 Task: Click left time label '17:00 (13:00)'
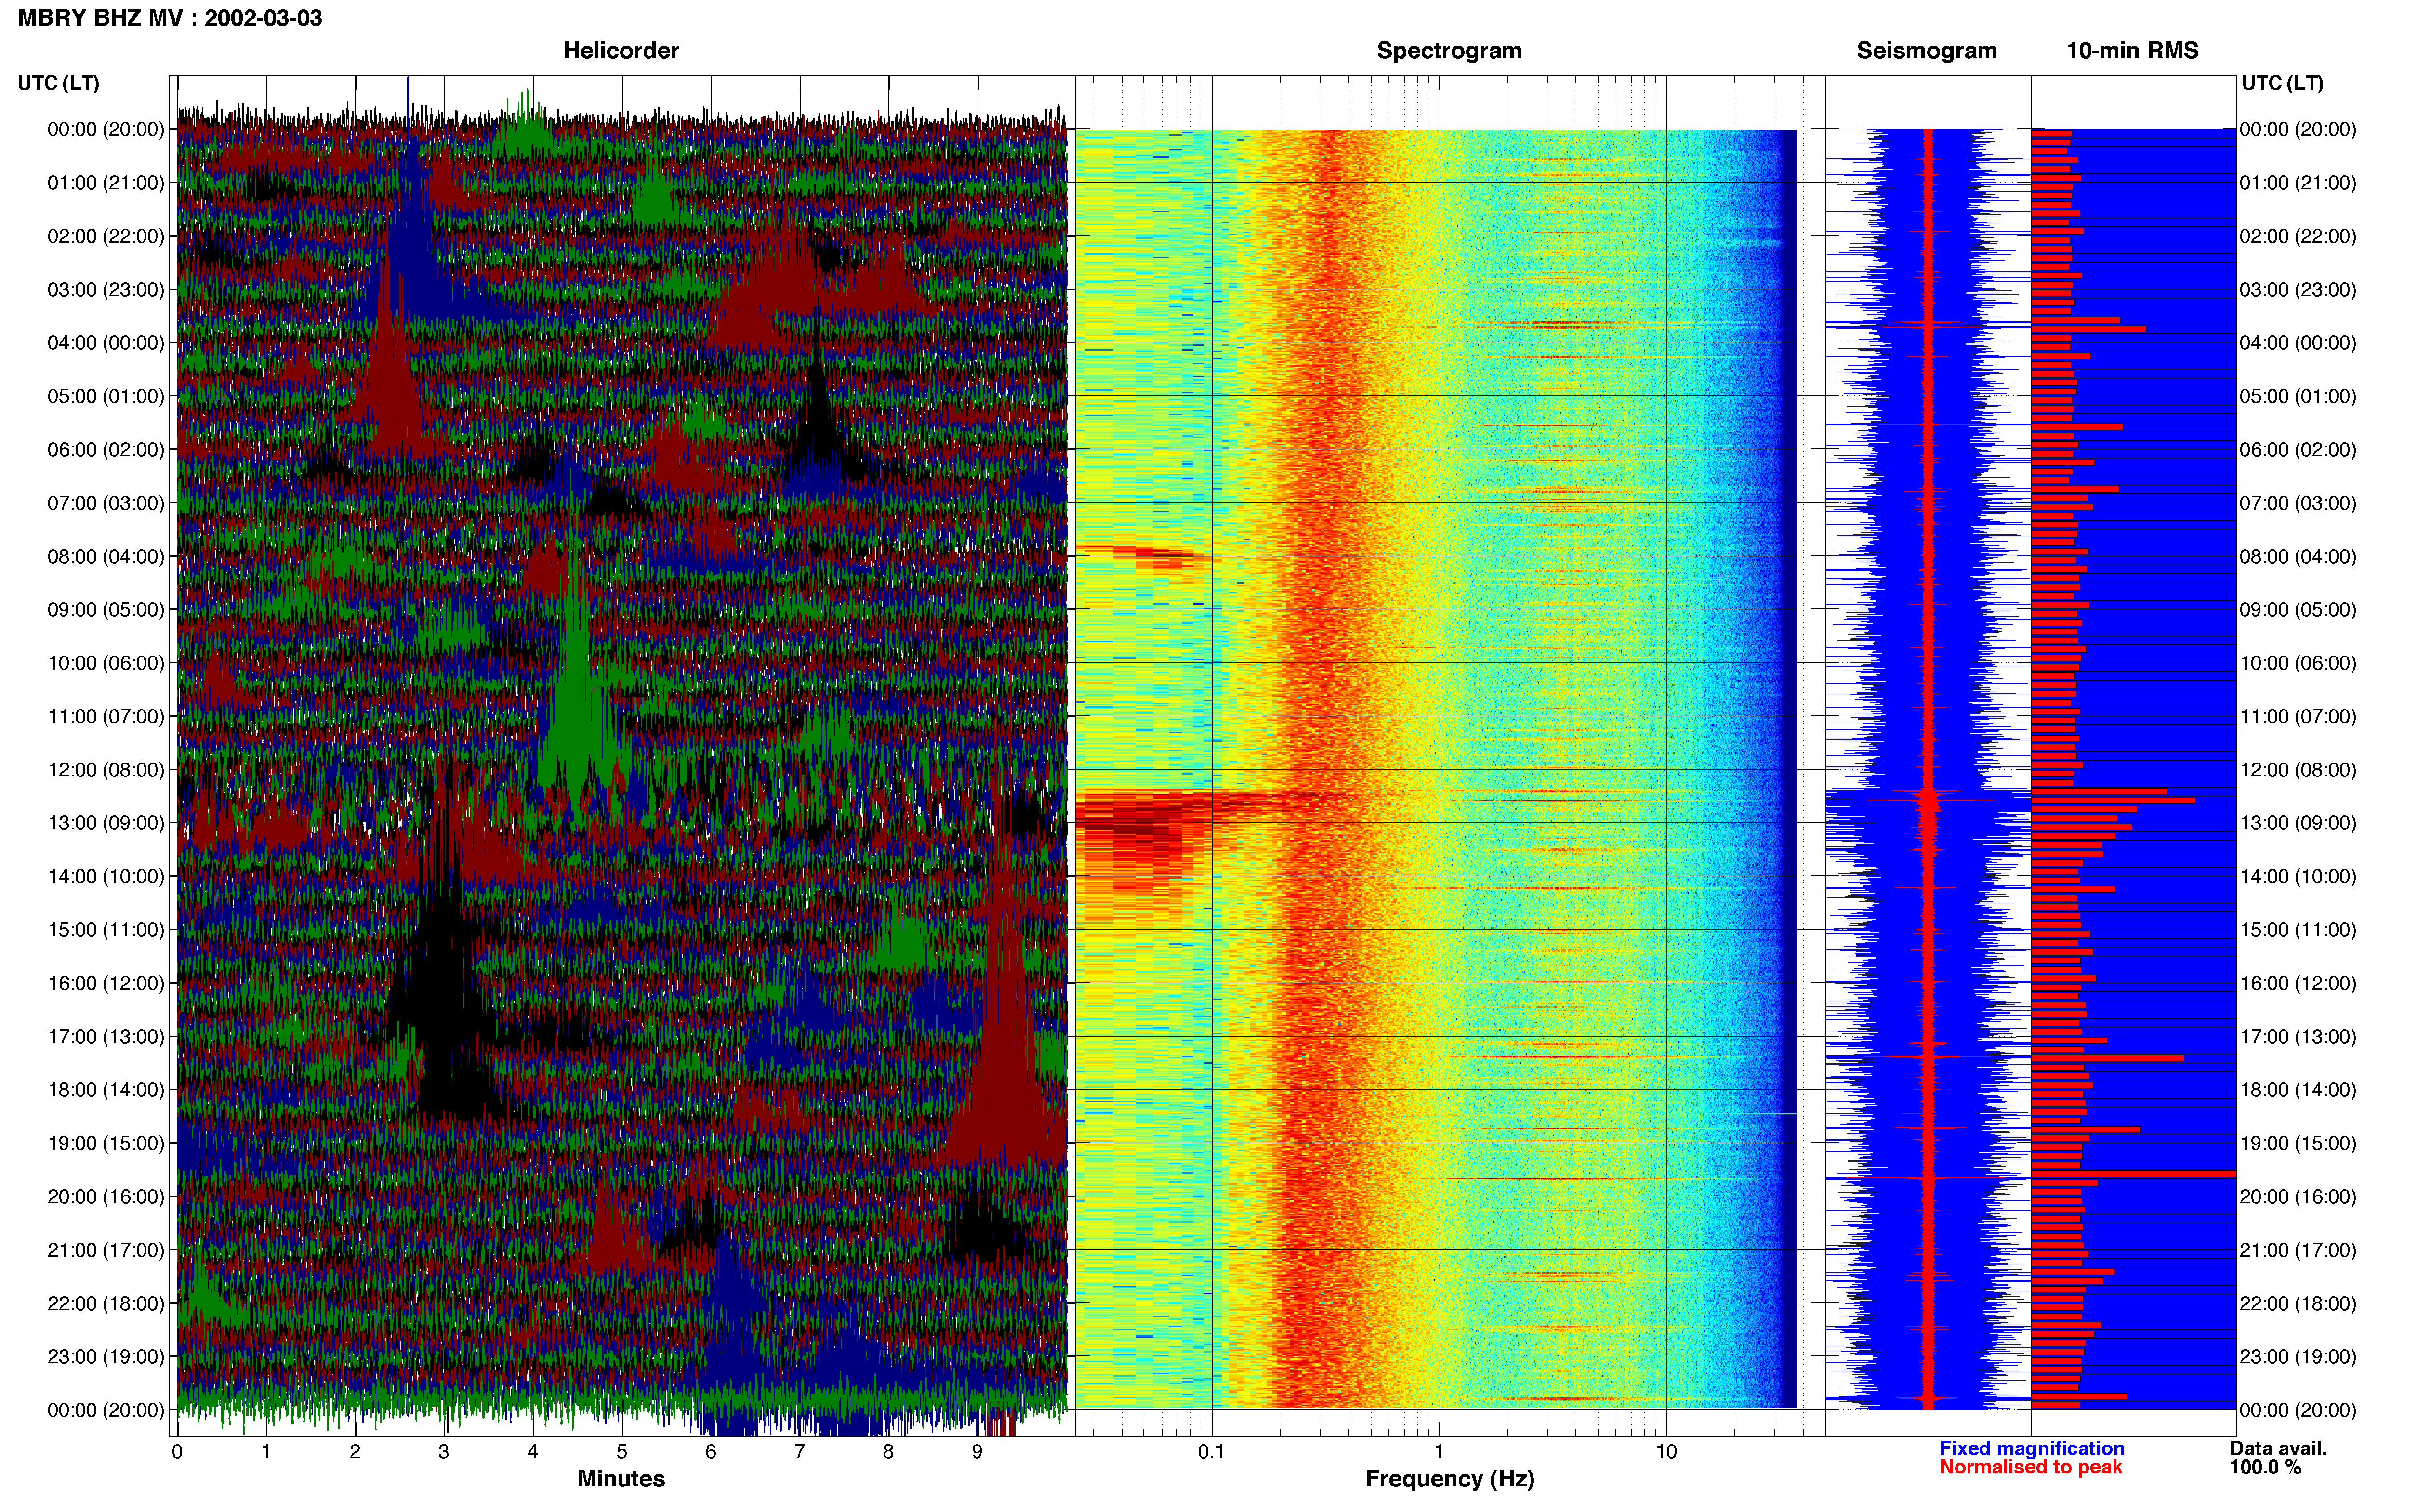click(105, 1036)
